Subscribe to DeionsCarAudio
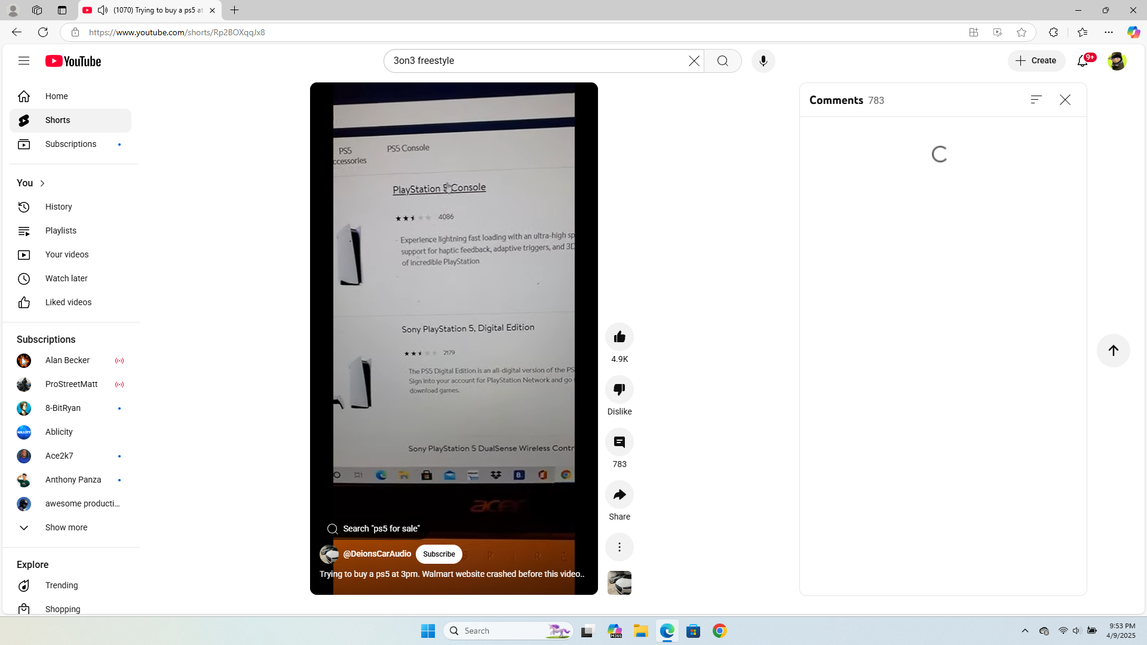 pyautogui.click(x=439, y=554)
